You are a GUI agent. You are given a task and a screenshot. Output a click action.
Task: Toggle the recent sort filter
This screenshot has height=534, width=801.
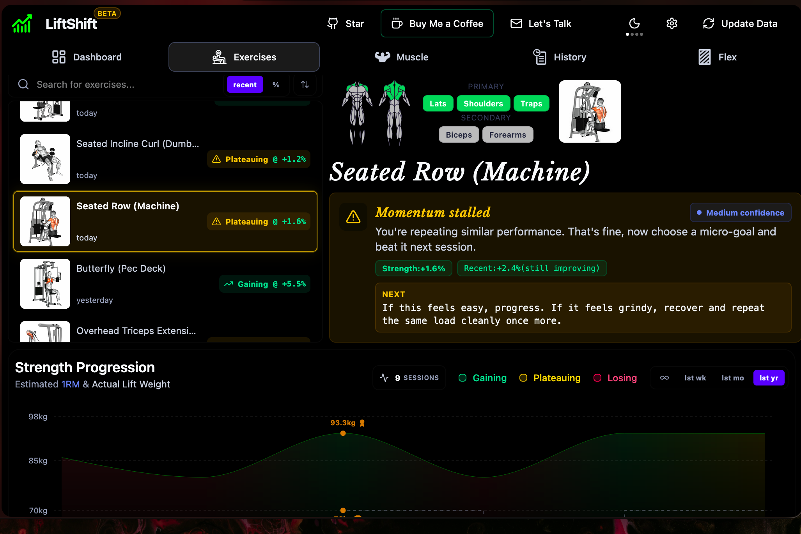[x=245, y=85]
